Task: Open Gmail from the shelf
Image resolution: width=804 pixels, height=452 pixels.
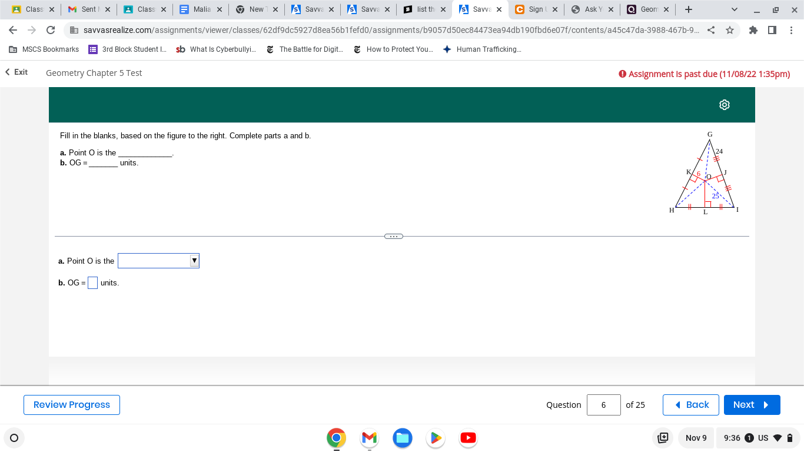Action: click(x=369, y=438)
